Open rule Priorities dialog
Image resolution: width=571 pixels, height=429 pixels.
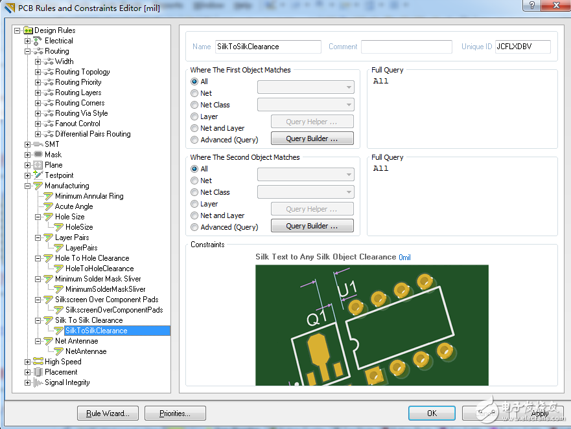[175, 413]
